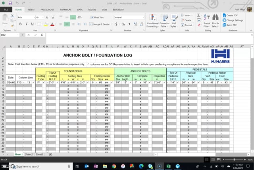Apply bold formatting
Image resolution: width=254 pixels, height=170 pixels.
click(x=20, y=24)
